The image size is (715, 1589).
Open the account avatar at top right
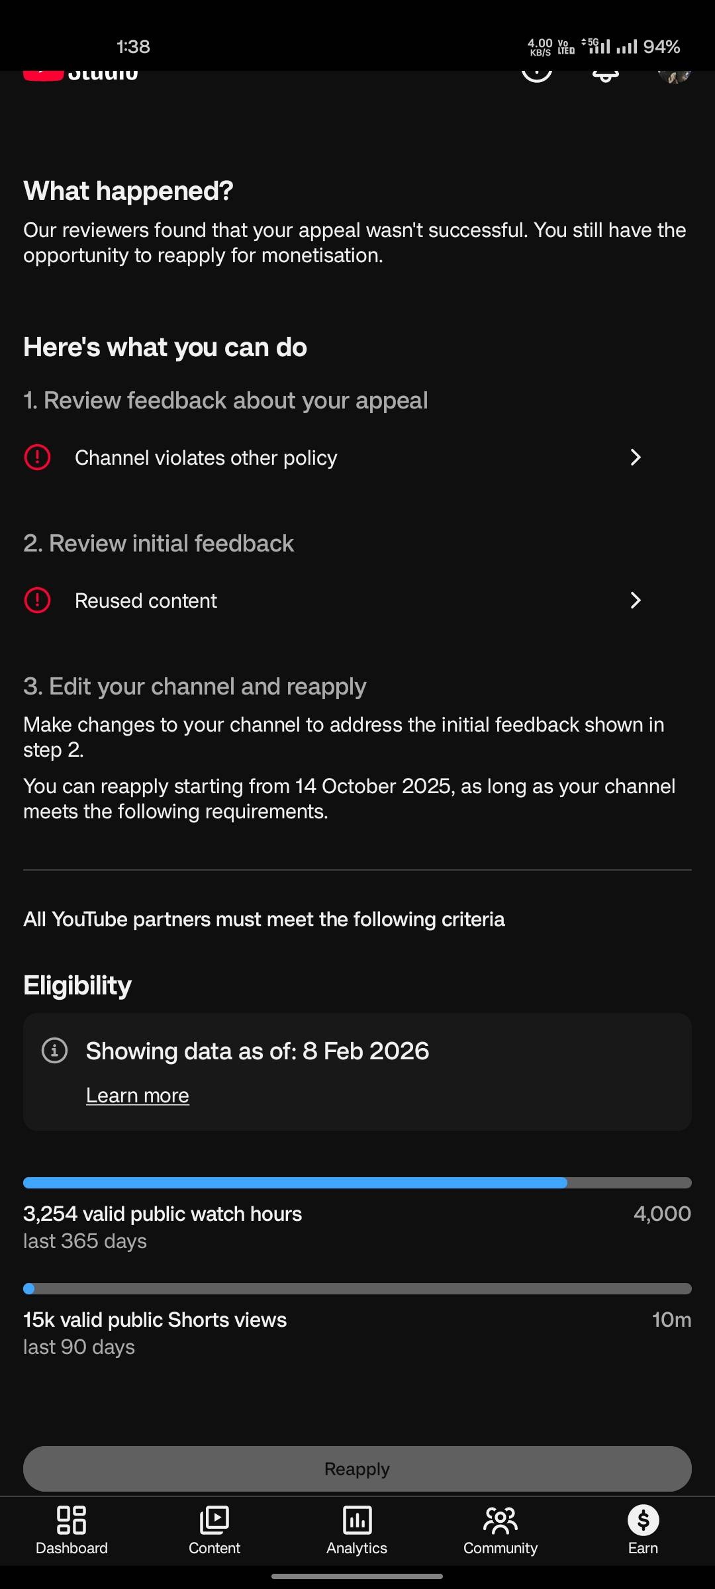pos(674,75)
